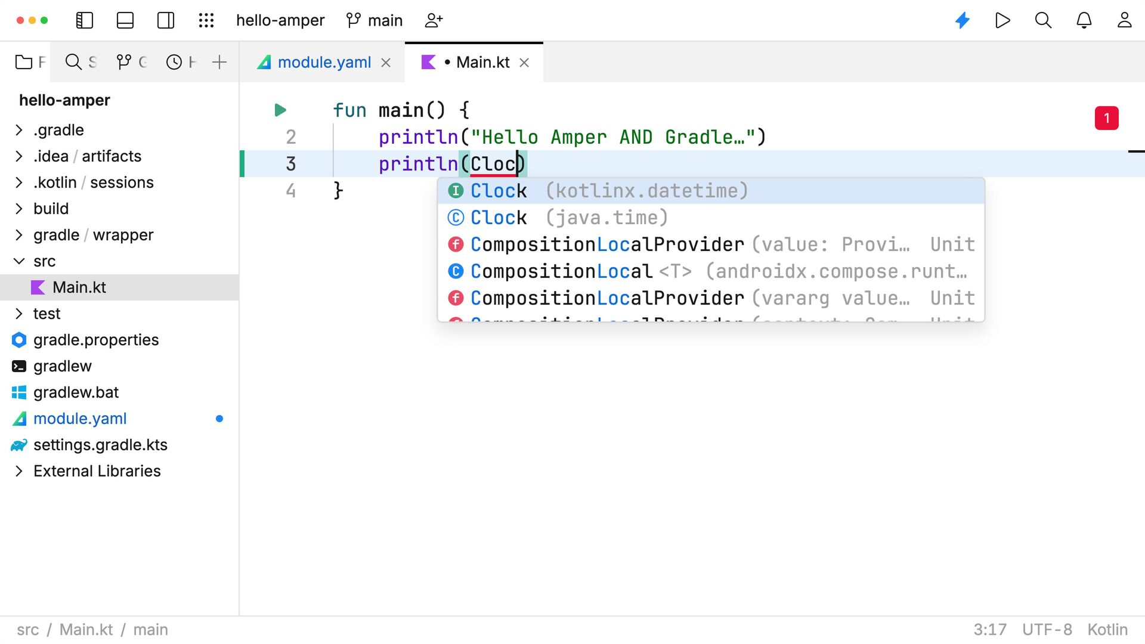The width and height of the screenshot is (1145, 644).
Task: Expand the .gradle folder
Action: pos(18,130)
